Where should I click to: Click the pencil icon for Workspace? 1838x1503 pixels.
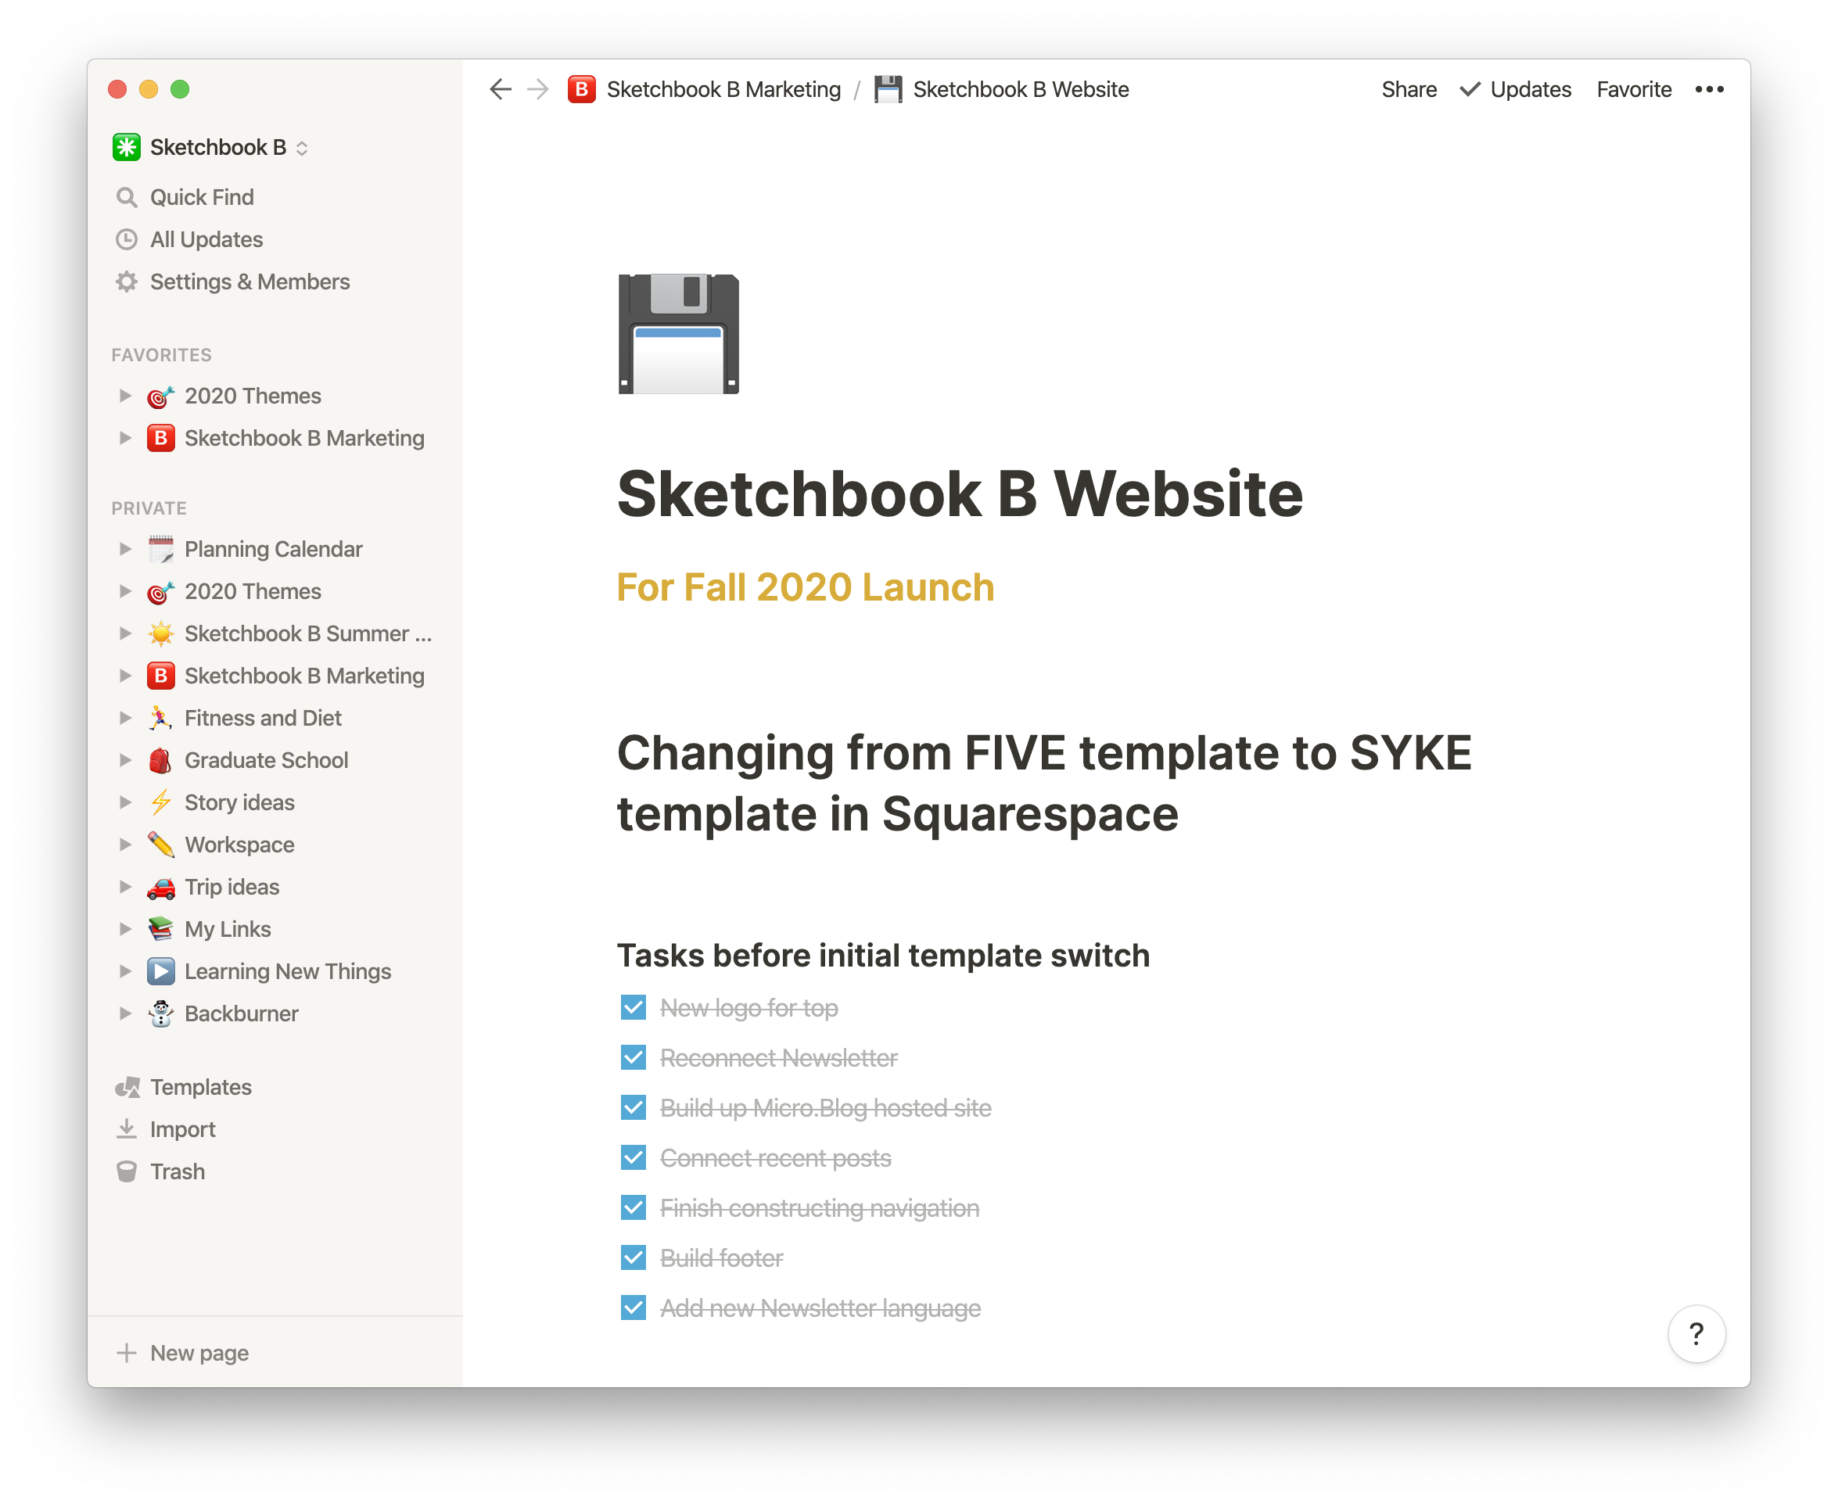[x=161, y=845]
